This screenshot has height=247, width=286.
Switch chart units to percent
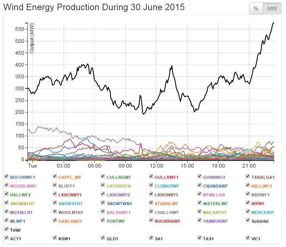256,9
